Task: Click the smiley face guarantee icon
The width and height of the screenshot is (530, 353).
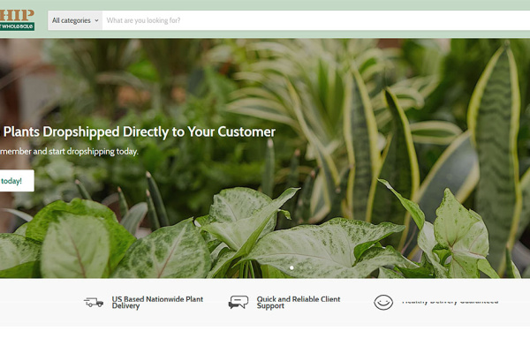Action: coord(383,302)
